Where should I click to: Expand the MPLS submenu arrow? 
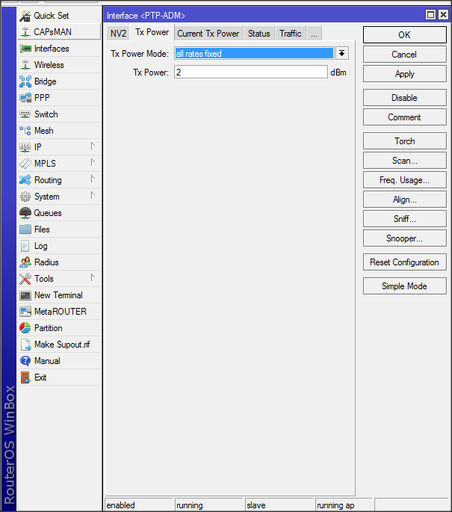[x=93, y=162]
